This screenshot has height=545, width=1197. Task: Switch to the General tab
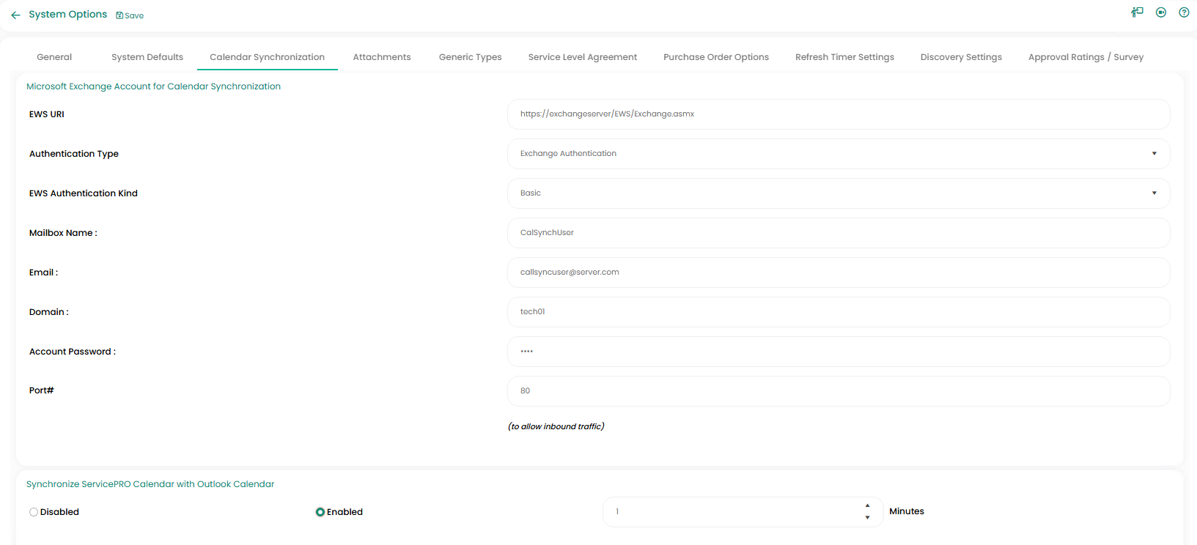54,57
